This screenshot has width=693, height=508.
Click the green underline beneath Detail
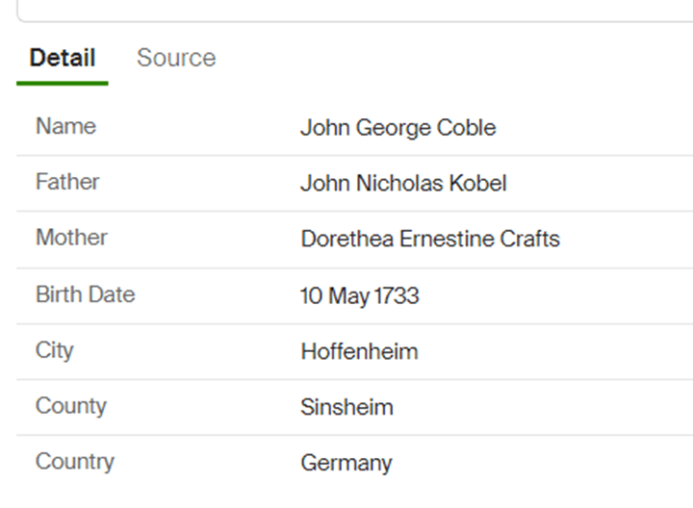point(63,83)
